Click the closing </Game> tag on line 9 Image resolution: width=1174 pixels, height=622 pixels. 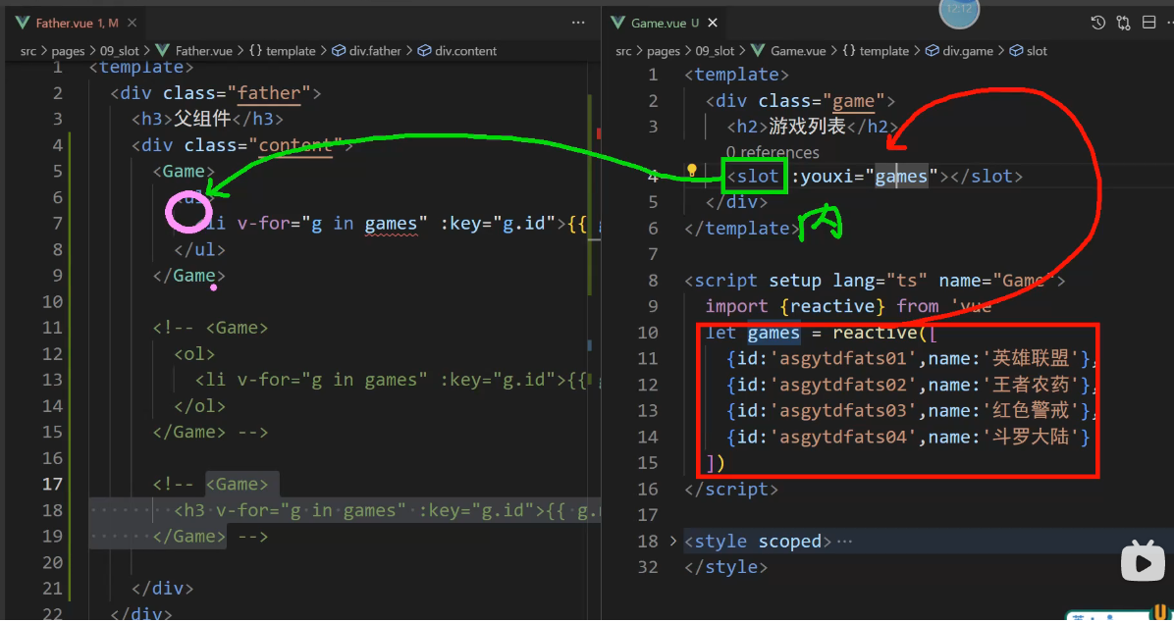tap(188, 276)
